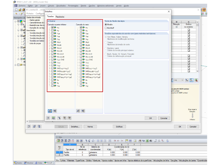220x165 pixels.
Task: Check σb,0 in middle layer list
Action: (81, 42)
